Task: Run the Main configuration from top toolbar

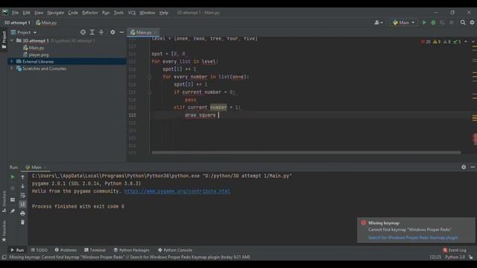Action: [424, 22]
